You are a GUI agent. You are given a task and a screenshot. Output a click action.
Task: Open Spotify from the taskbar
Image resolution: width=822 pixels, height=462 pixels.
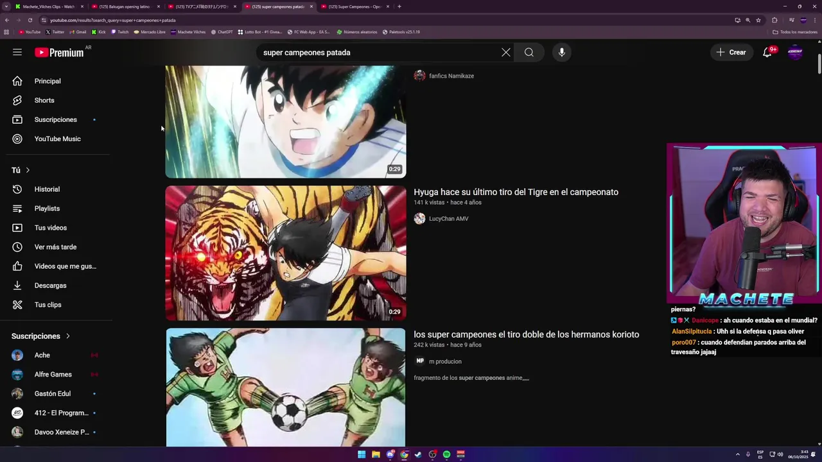click(446, 454)
